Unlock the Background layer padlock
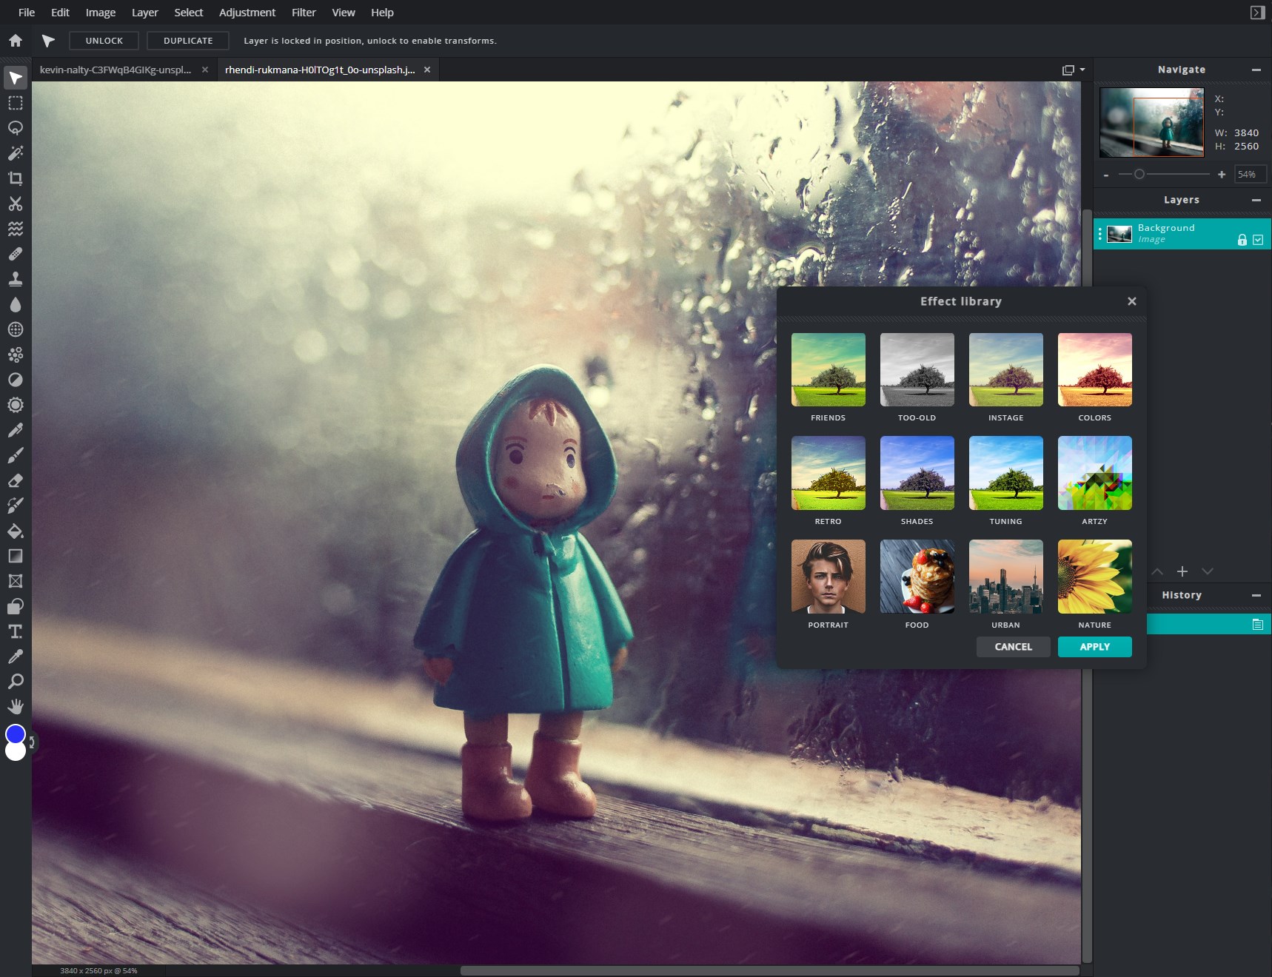1272x977 pixels. tap(1242, 239)
